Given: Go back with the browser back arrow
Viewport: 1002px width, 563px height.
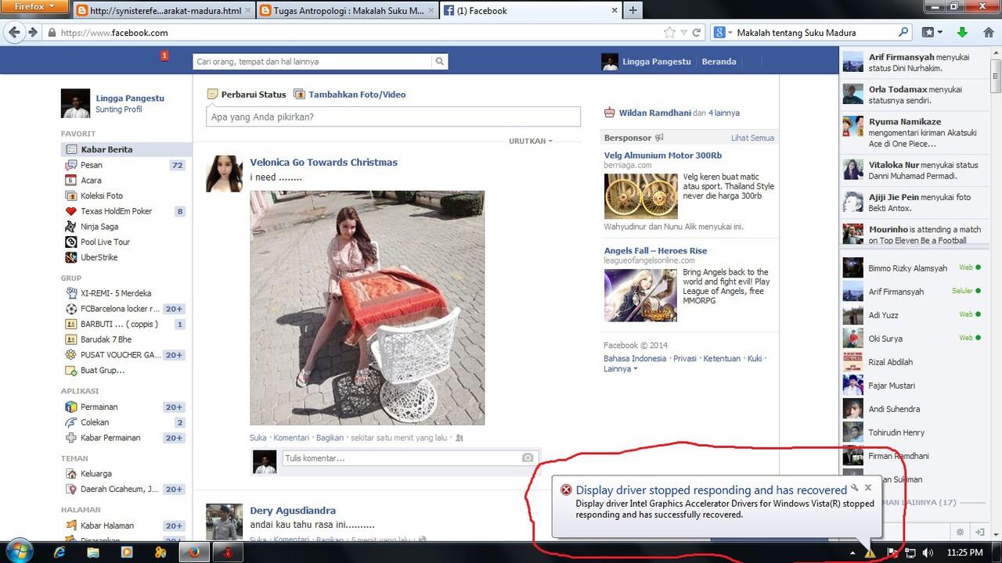Looking at the screenshot, I should coord(14,33).
